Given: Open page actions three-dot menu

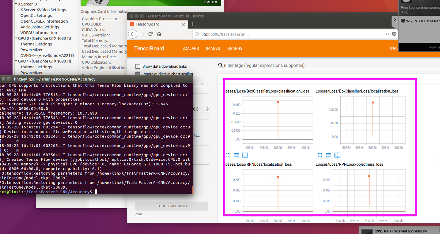Looking at the screenshot, I should [387, 34].
